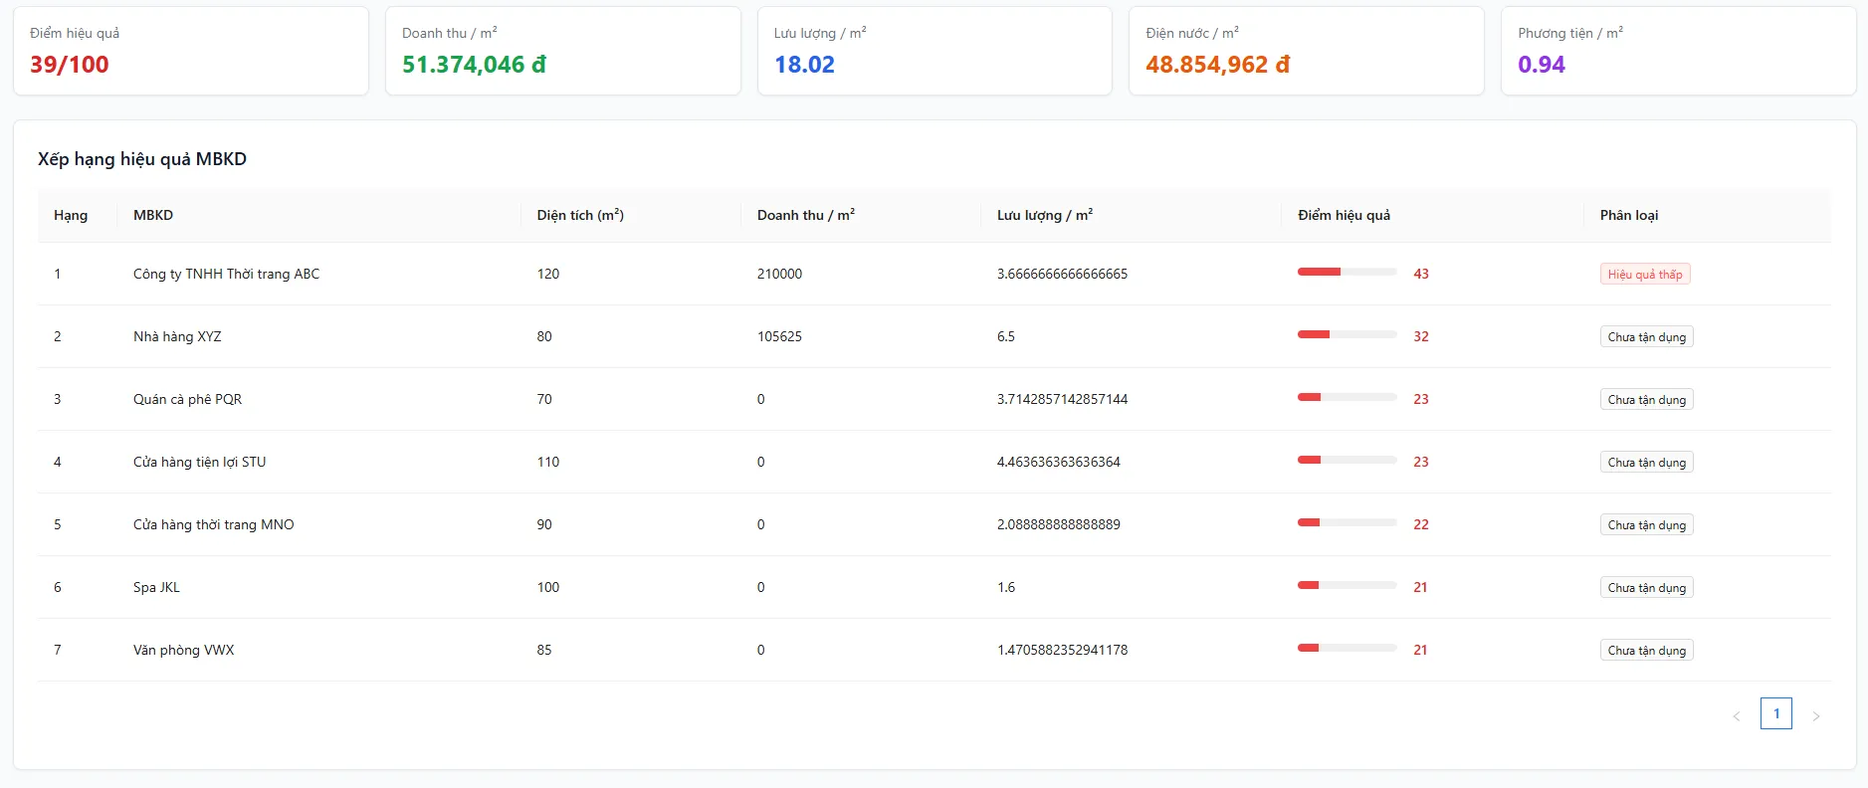The height and width of the screenshot is (788, 1868).
Task: Click the Xếp hạng hiệu quả MBKD title
Action: pos(142,159)
